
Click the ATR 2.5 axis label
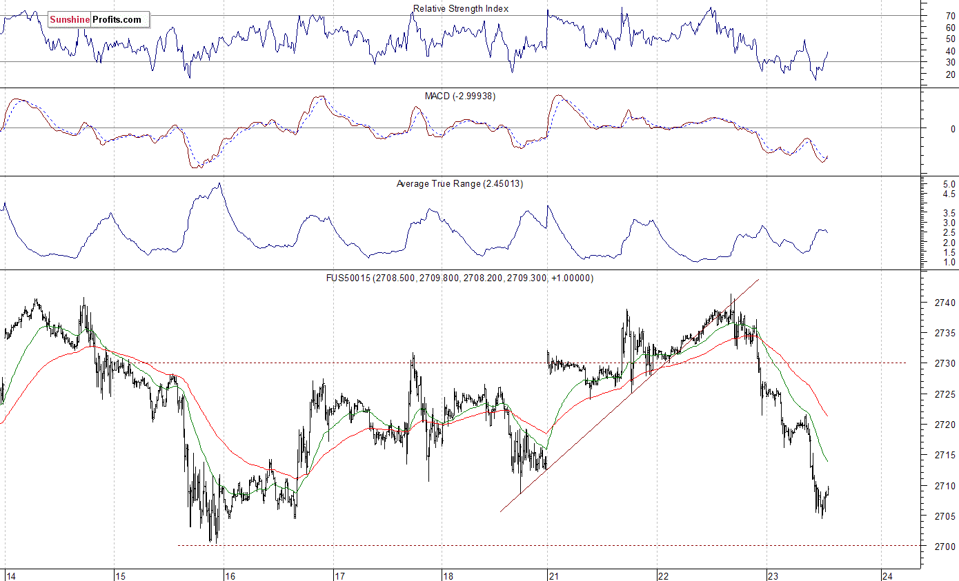pos(949,233)
